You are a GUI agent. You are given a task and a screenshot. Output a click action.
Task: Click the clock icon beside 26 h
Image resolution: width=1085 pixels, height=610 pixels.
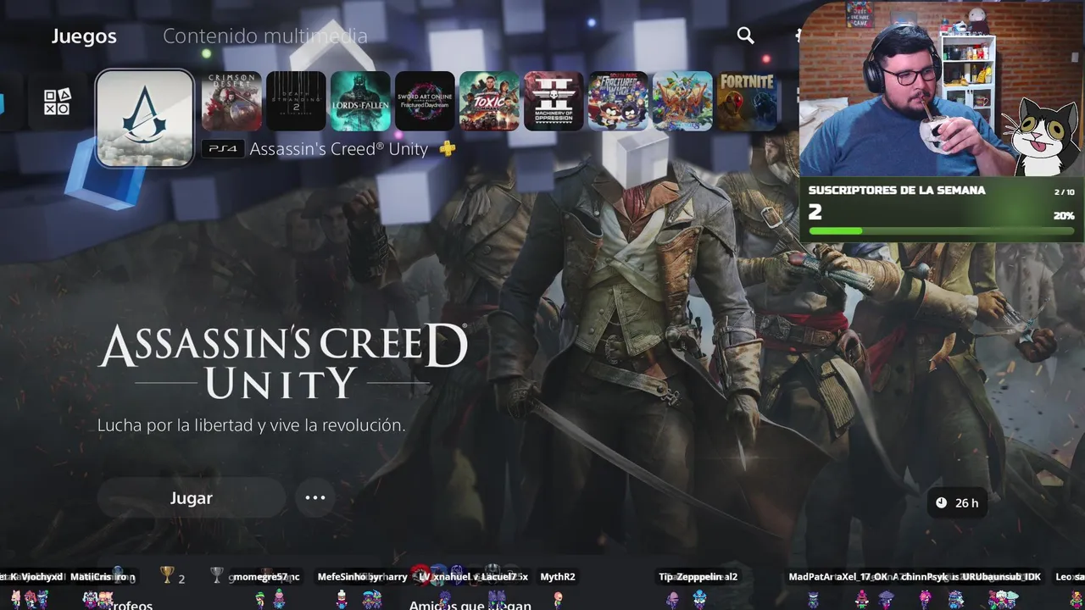coord(941,503)
